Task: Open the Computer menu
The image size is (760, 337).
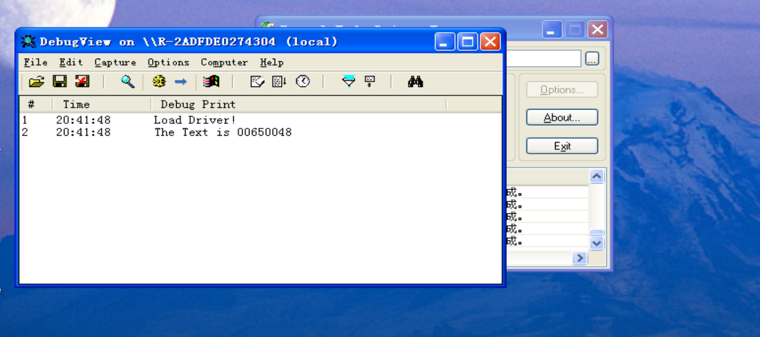Action: 224,62
